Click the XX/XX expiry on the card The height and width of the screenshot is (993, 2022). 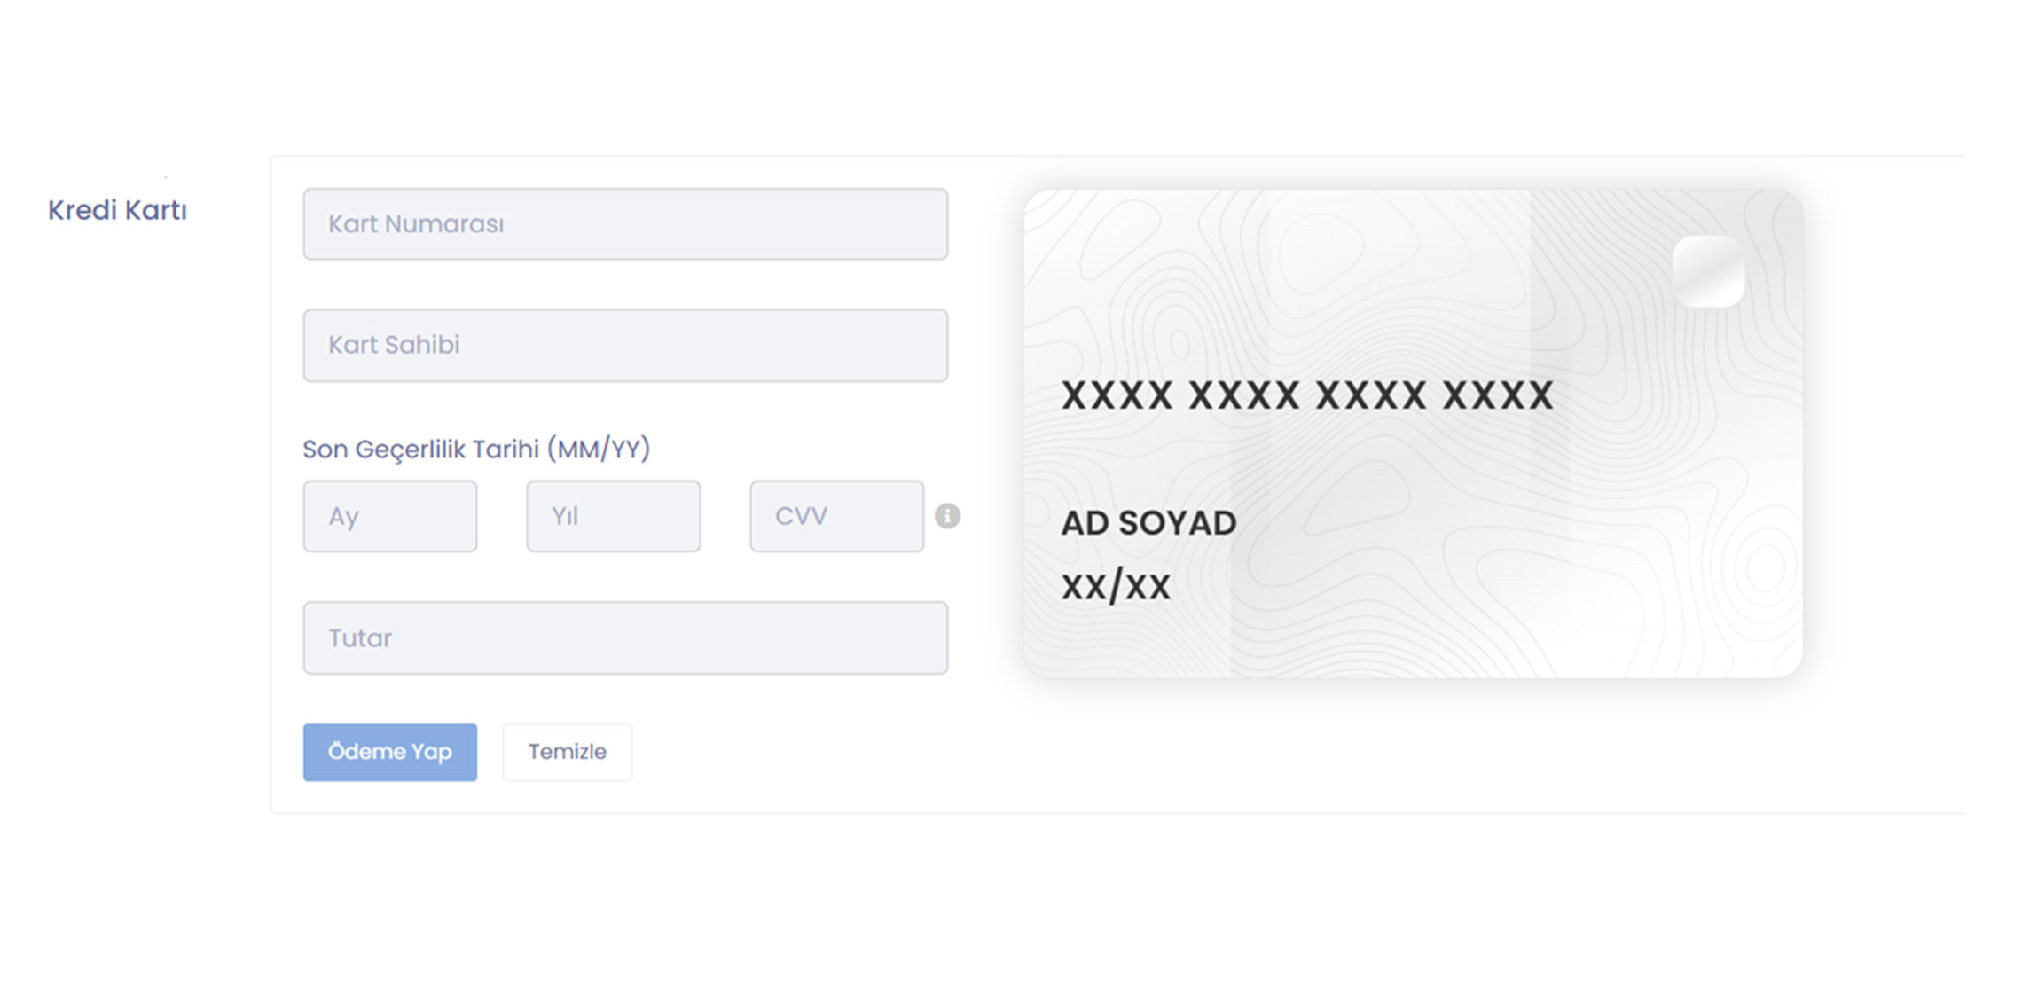coord(1116,587)
